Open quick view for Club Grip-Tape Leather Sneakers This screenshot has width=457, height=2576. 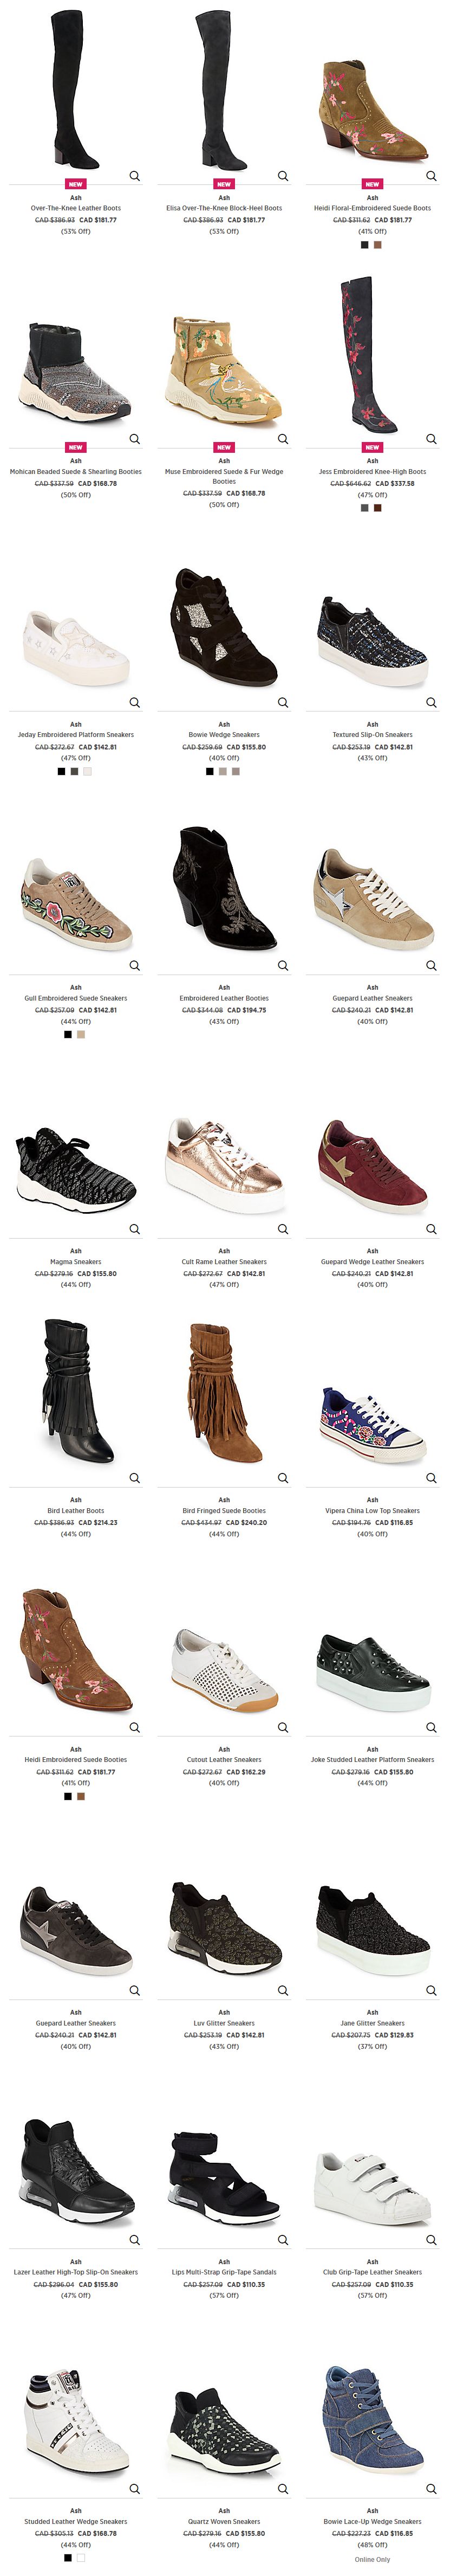(431, 2240)
